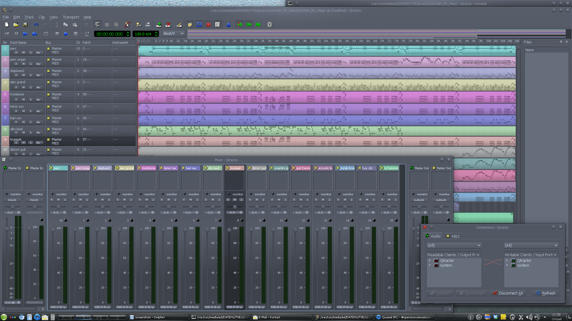
Task: Click the Save session toolbar icon
Action: point(25,25)
